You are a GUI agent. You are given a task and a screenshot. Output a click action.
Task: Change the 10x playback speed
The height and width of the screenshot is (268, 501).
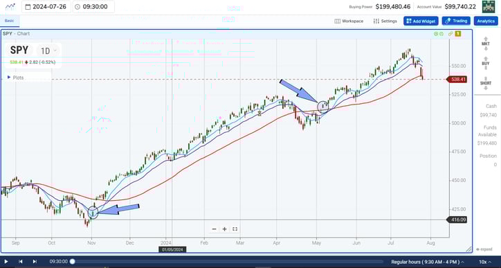pos(484,262)
